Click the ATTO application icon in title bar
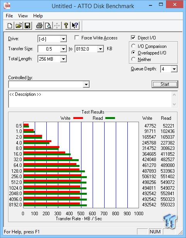The height and width of the screenshot is (238, 186). [7, 6]
